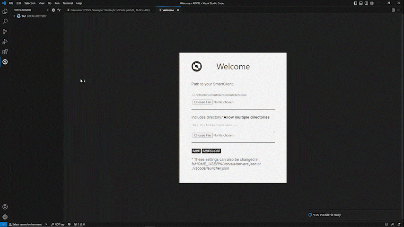Split the editor to the right

point(393,10)
